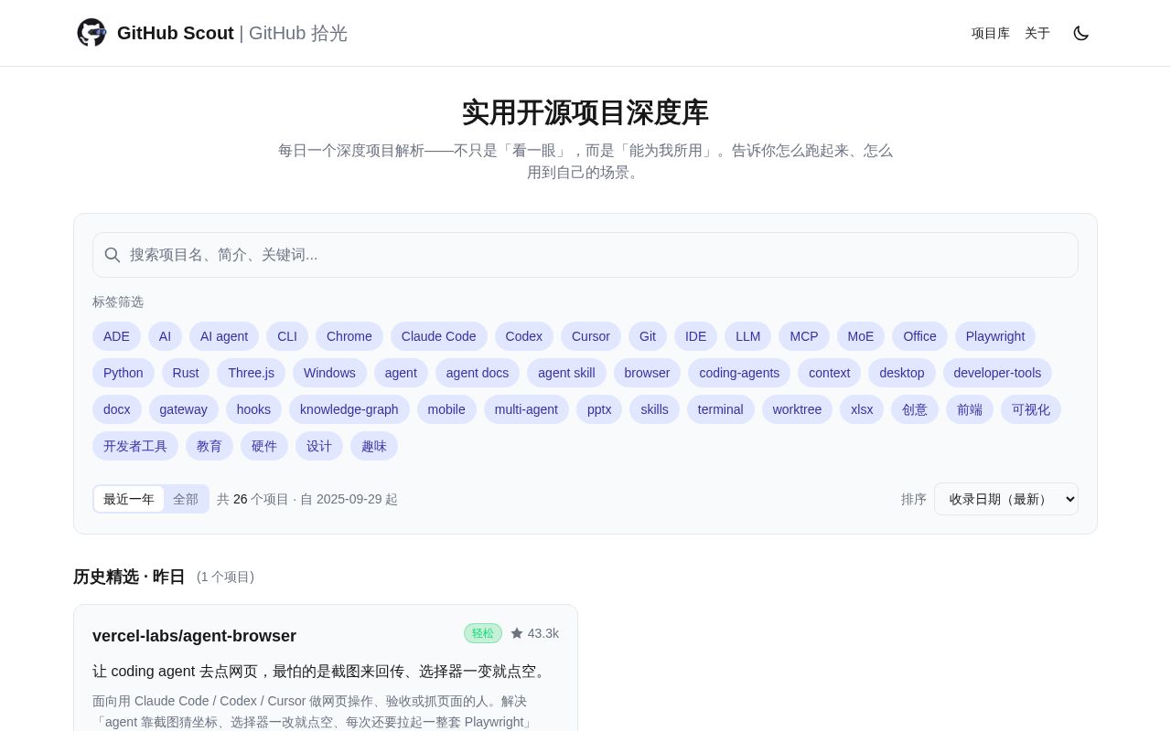
Task: Filter by the ADE tag
Action: coord(116,336)
